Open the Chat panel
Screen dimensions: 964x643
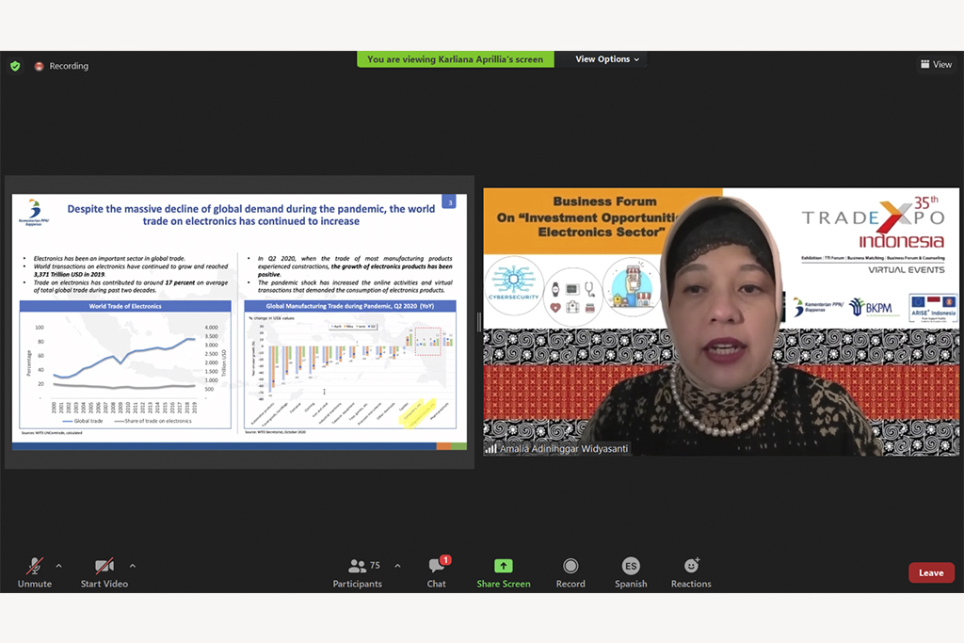point(437,572)
